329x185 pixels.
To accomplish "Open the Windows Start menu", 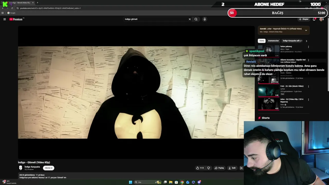I will coord(130,182).
